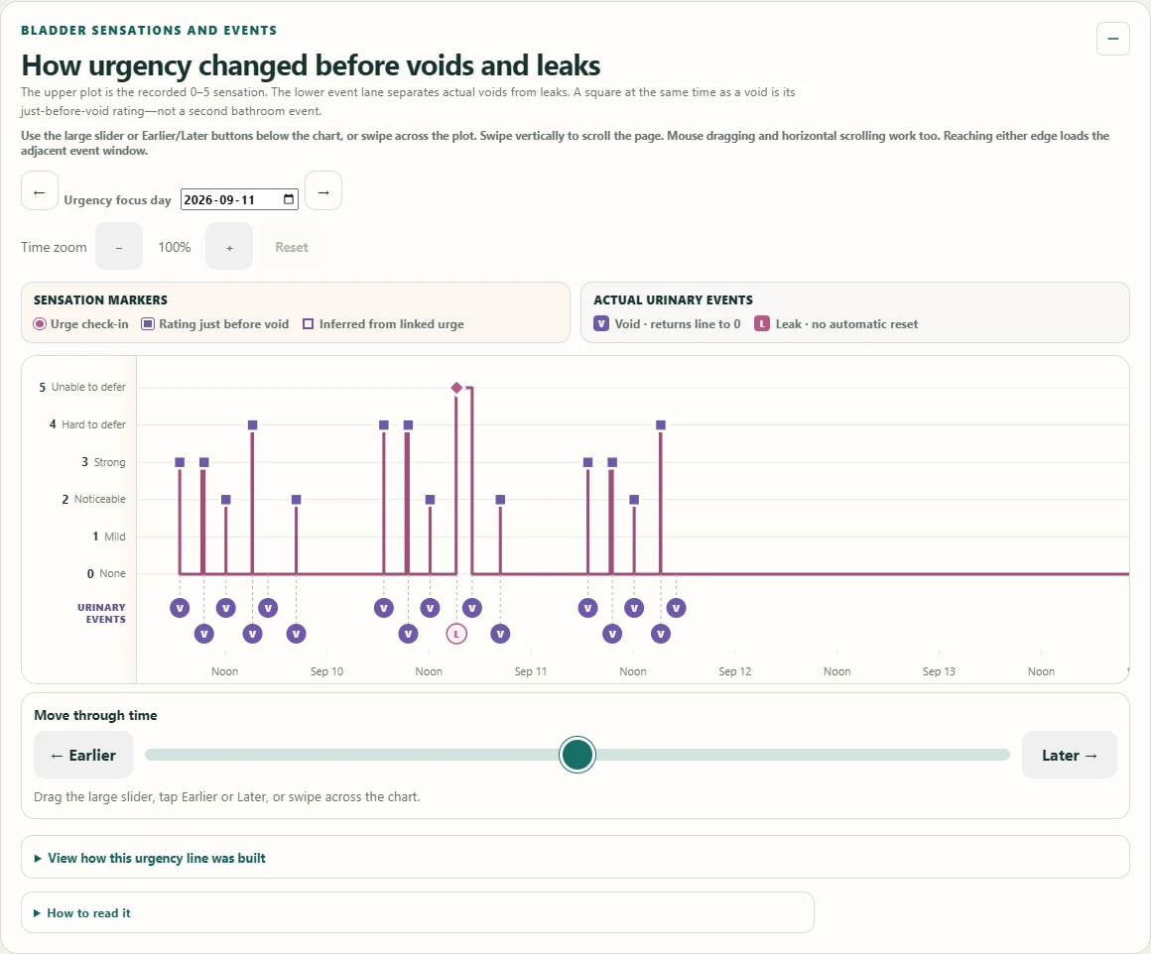1151x954 pixels.
Task: Open the calendar picker in the date field
Action: tap(289, 199)
